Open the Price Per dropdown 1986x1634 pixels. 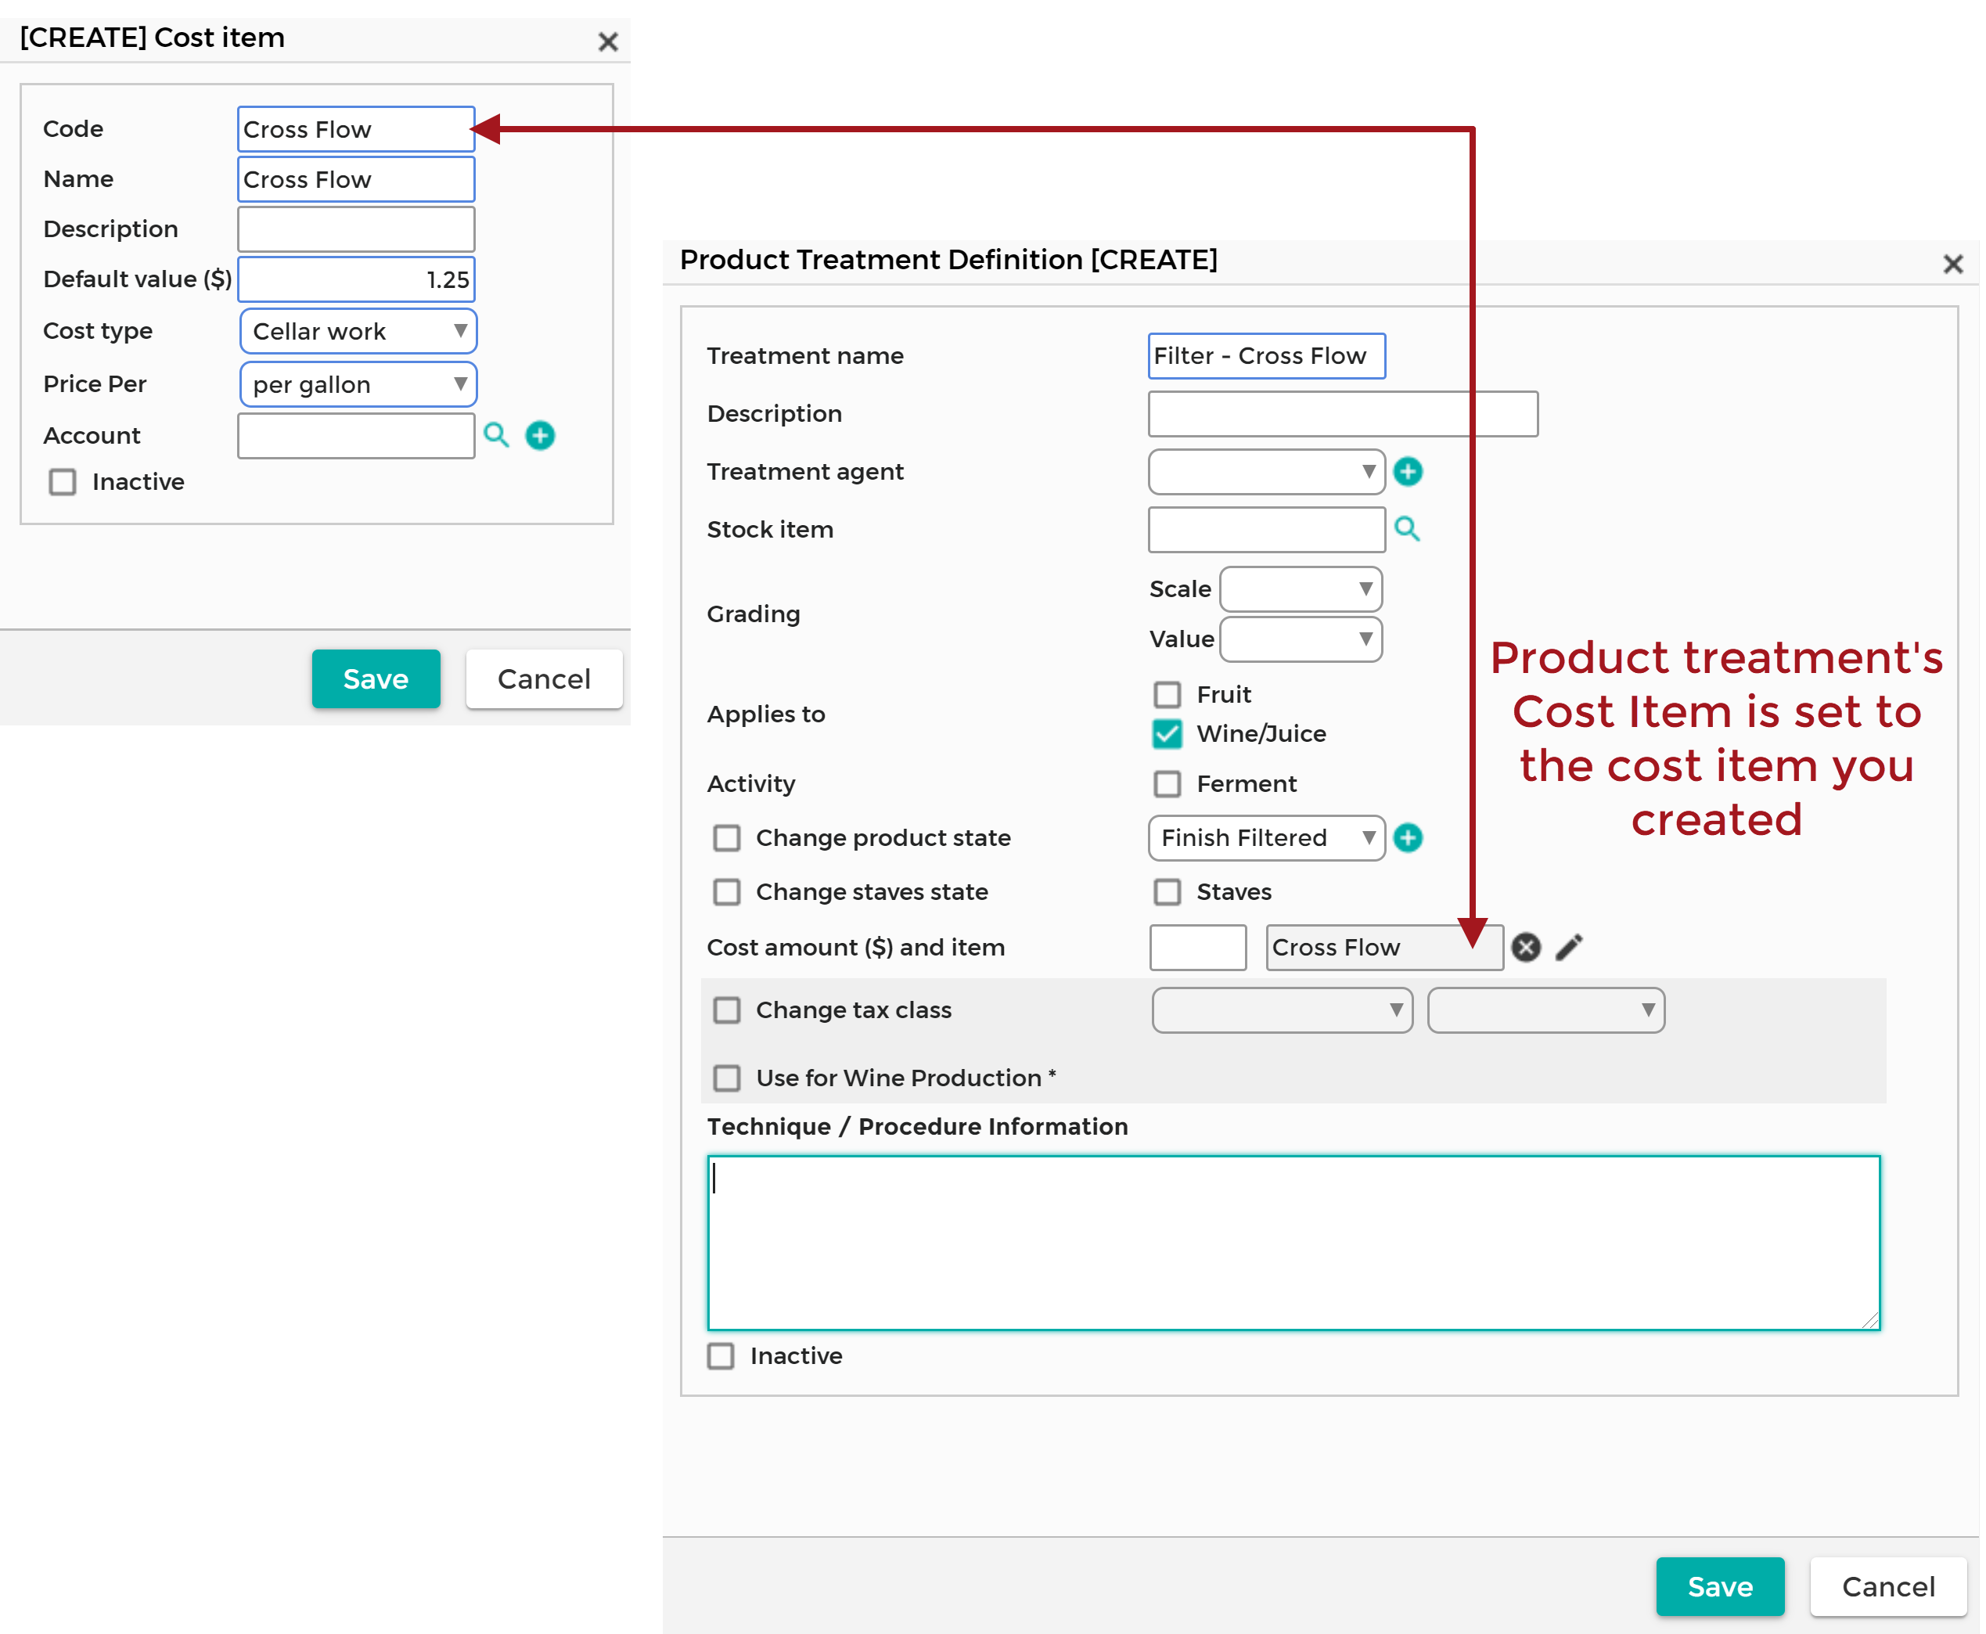pyautogui.click(x=358, y=384)
